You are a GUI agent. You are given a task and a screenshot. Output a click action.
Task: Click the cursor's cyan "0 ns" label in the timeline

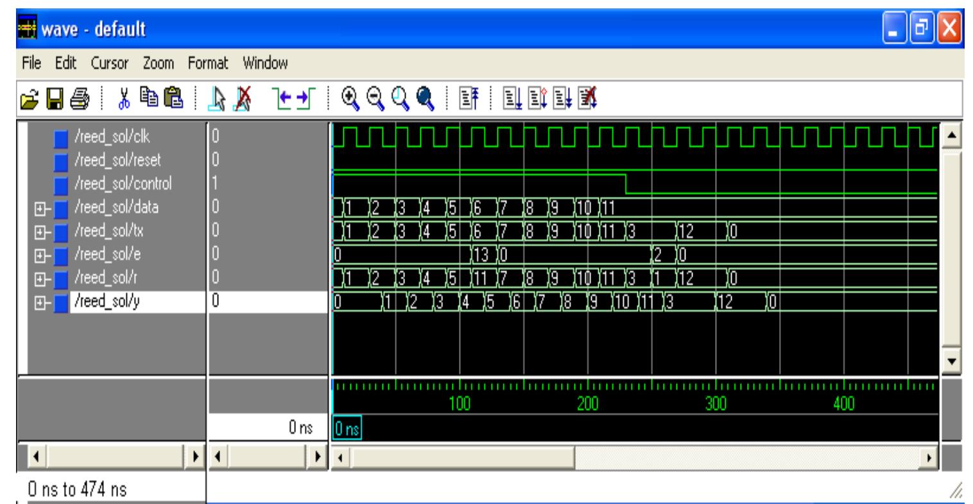click(348, 430)
